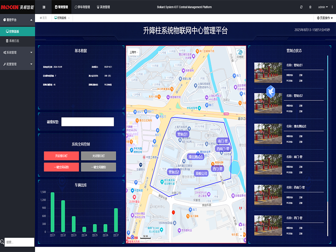This screenshot has width=336, height=252.
Task: Expand the 配置管理 sidebar section
Action: click(17, 64)
